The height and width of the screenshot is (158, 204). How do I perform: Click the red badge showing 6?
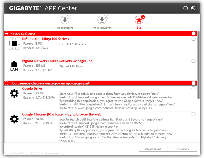pos(143,17)
